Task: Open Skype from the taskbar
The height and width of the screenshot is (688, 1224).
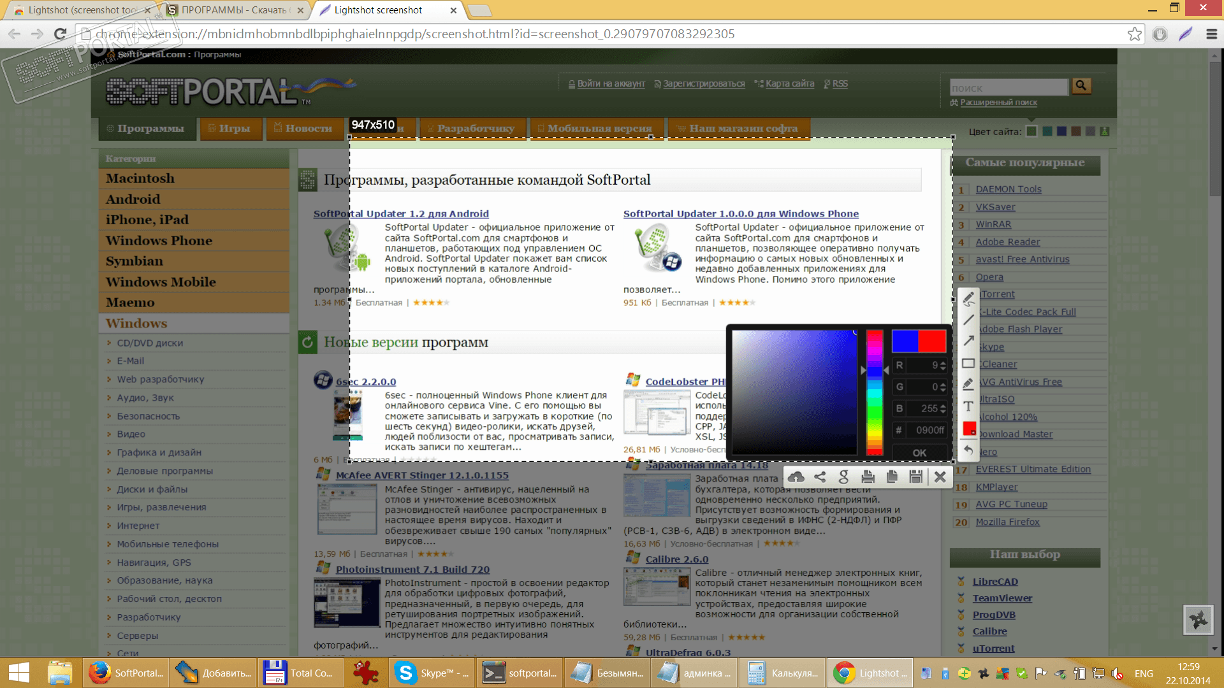Action: 432,673
